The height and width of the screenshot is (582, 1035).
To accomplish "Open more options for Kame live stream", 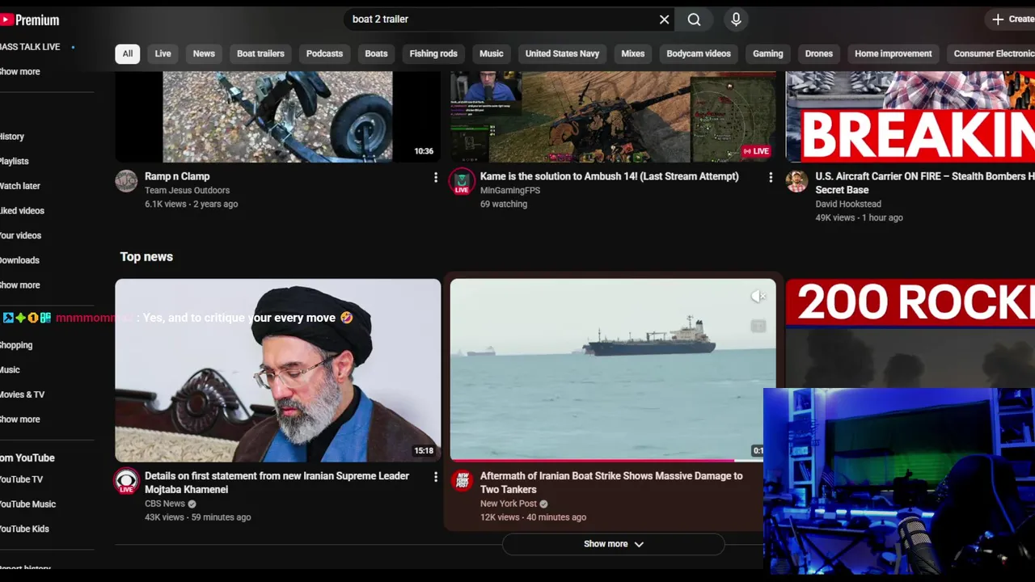I will pos(771,177).
